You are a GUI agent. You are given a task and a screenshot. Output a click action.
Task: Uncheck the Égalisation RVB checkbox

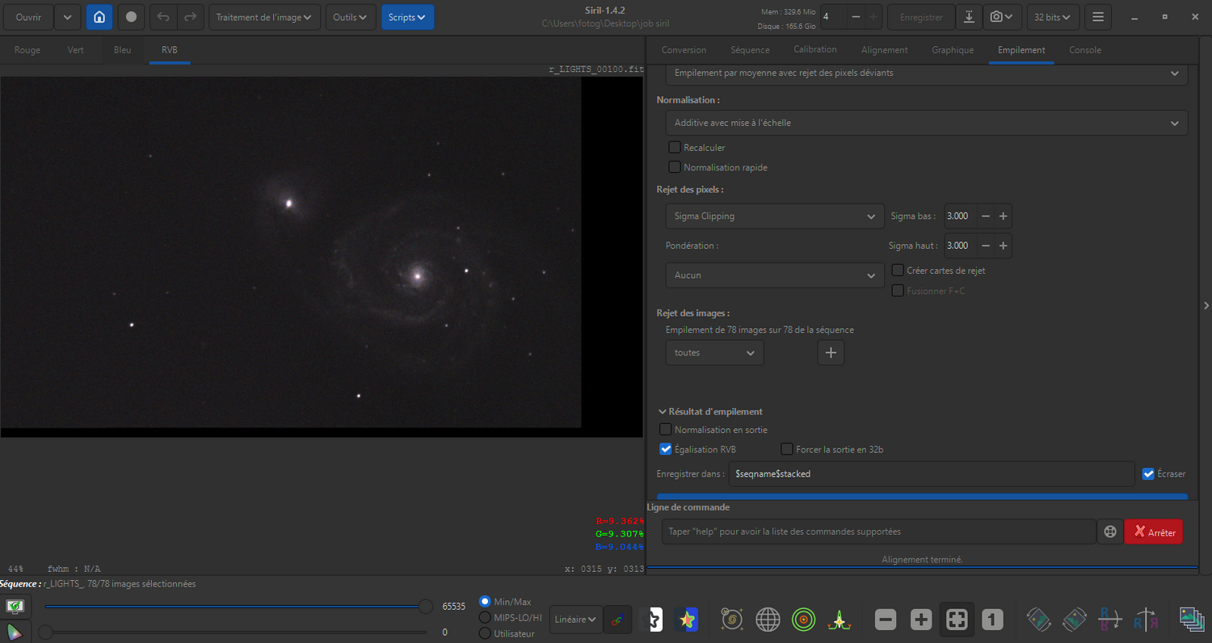666,449
